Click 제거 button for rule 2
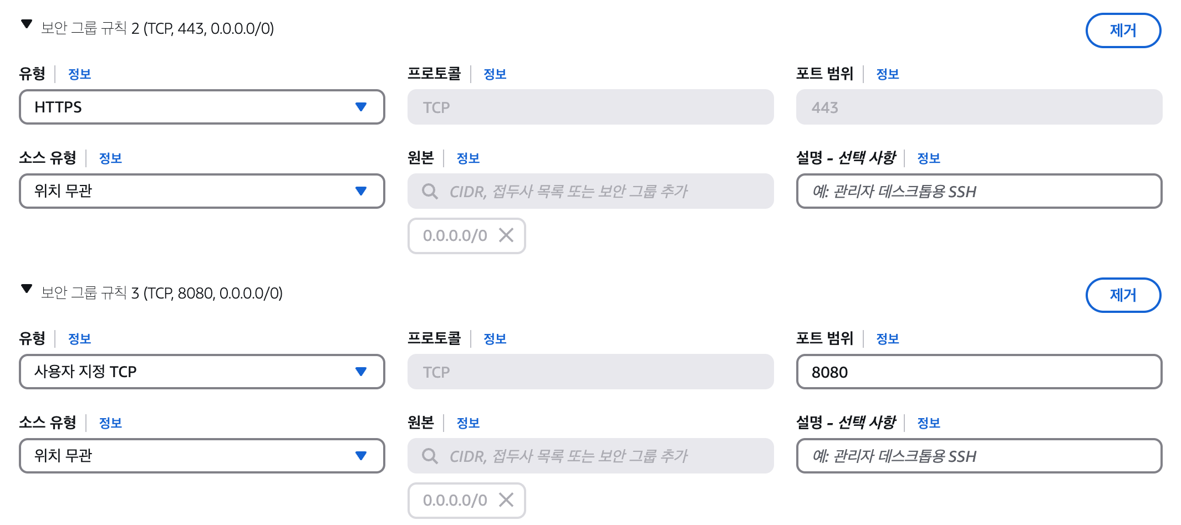 pyautogui.click(x=1123, y=30)
